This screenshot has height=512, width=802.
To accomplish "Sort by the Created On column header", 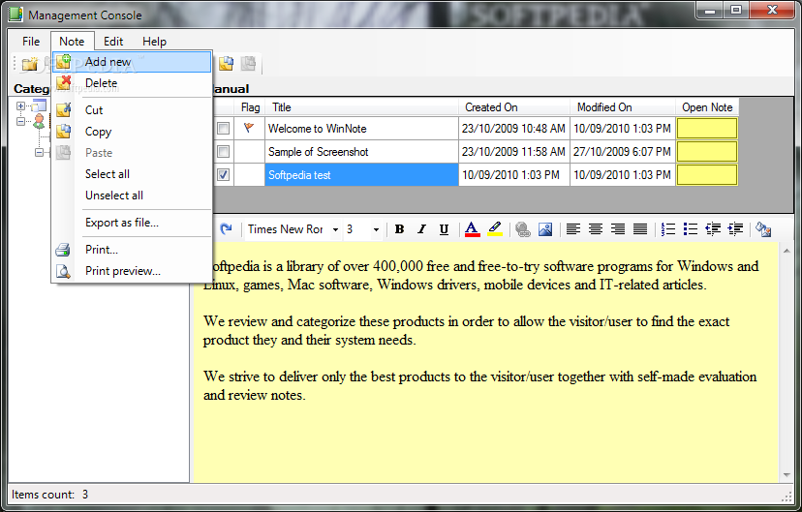I will 514,107.
